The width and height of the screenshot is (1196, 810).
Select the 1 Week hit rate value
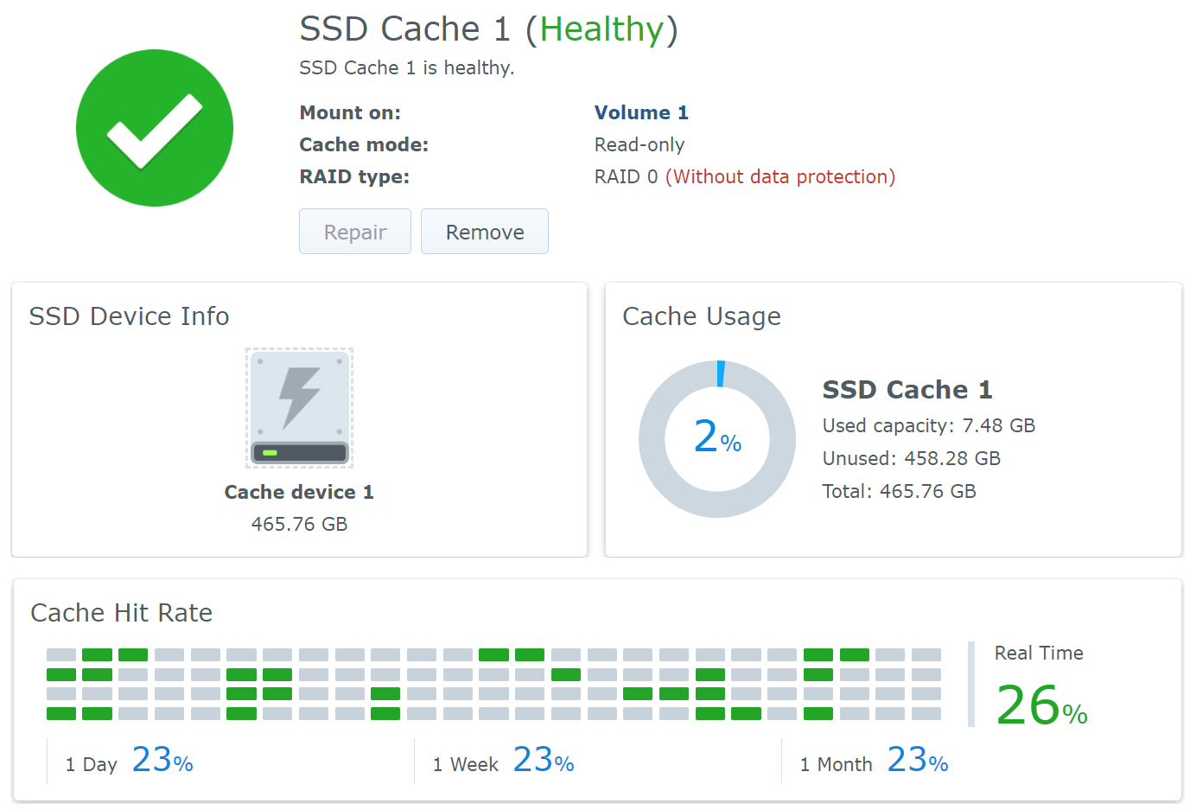click(x=543, y=761)
